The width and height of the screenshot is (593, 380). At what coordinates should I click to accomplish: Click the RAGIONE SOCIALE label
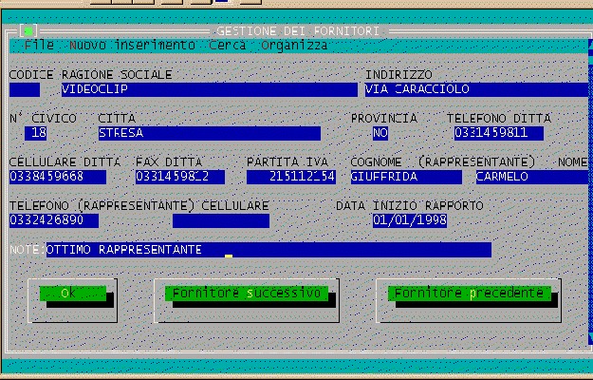(117, 74)
